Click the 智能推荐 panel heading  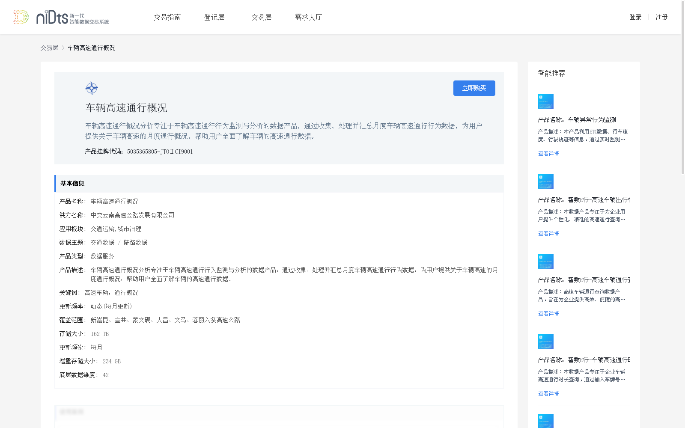click(552, 73)
